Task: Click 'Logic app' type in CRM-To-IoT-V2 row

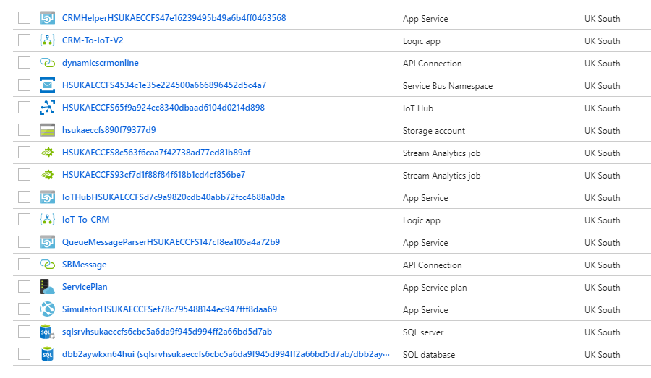Action: pos(422,41)
